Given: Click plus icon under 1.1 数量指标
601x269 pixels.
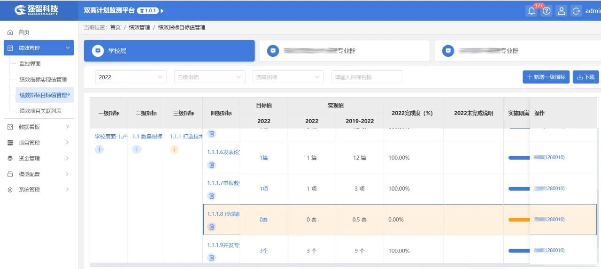Looking at the screenshot, I should 137,149.
